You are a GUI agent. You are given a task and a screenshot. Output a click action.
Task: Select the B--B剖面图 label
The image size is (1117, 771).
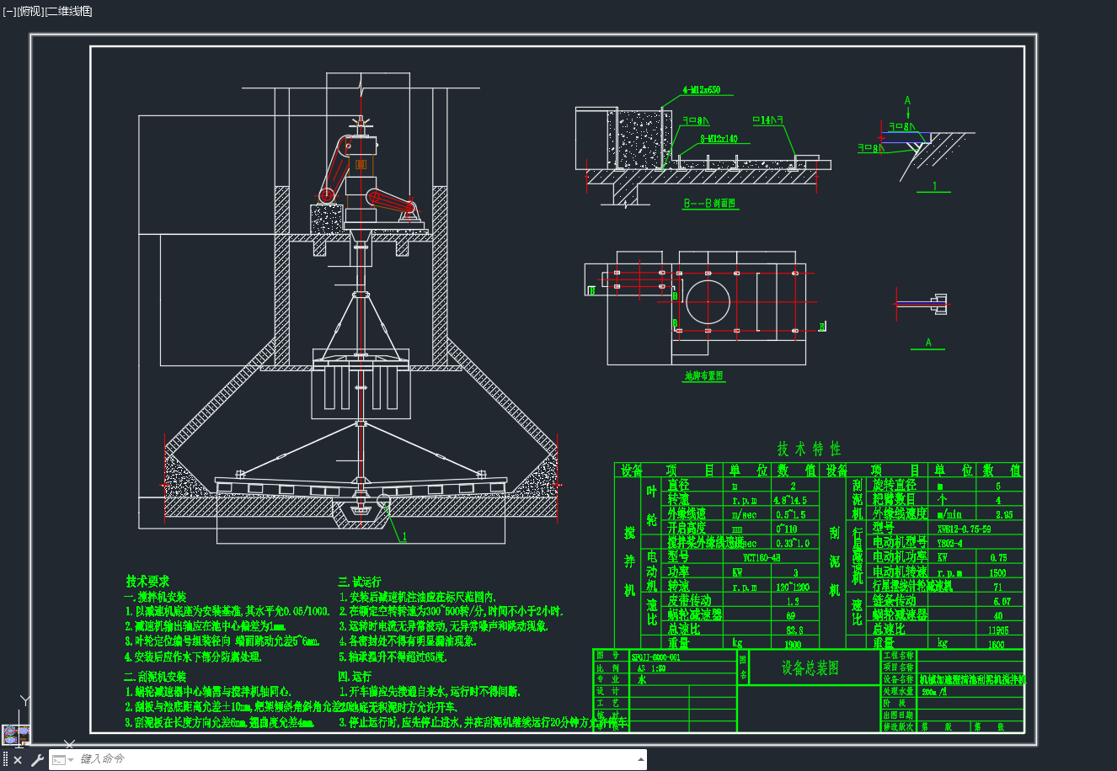pos(709,204)
